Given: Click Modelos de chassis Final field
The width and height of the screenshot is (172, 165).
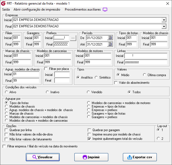Looking at the screenshot, I should [159, 44].
